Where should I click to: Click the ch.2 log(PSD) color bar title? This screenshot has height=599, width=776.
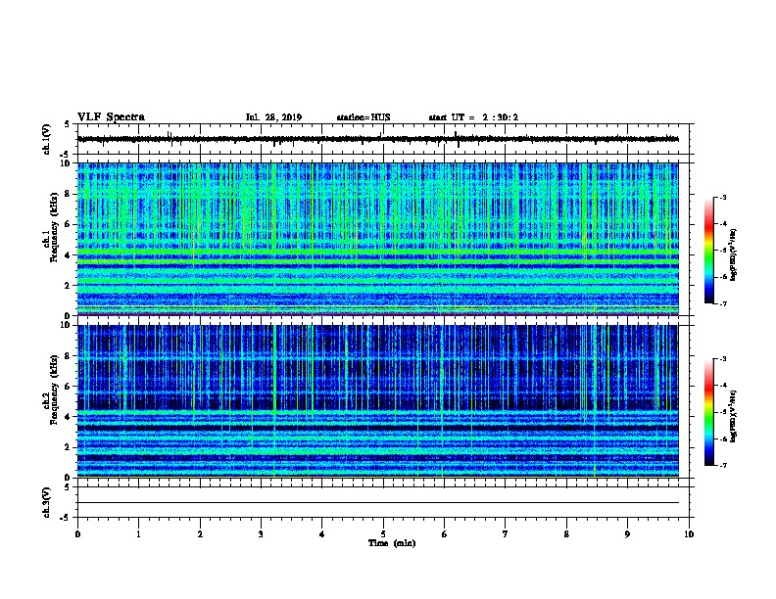coord(733,416)
